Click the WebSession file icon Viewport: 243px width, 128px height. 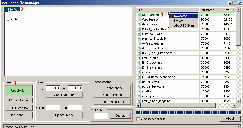(139, 19)
